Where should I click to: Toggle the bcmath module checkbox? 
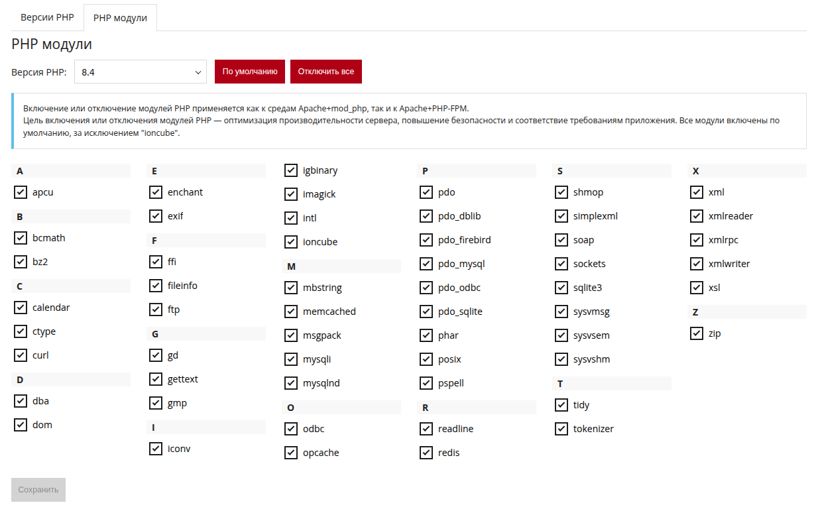[x=21, y=238]
